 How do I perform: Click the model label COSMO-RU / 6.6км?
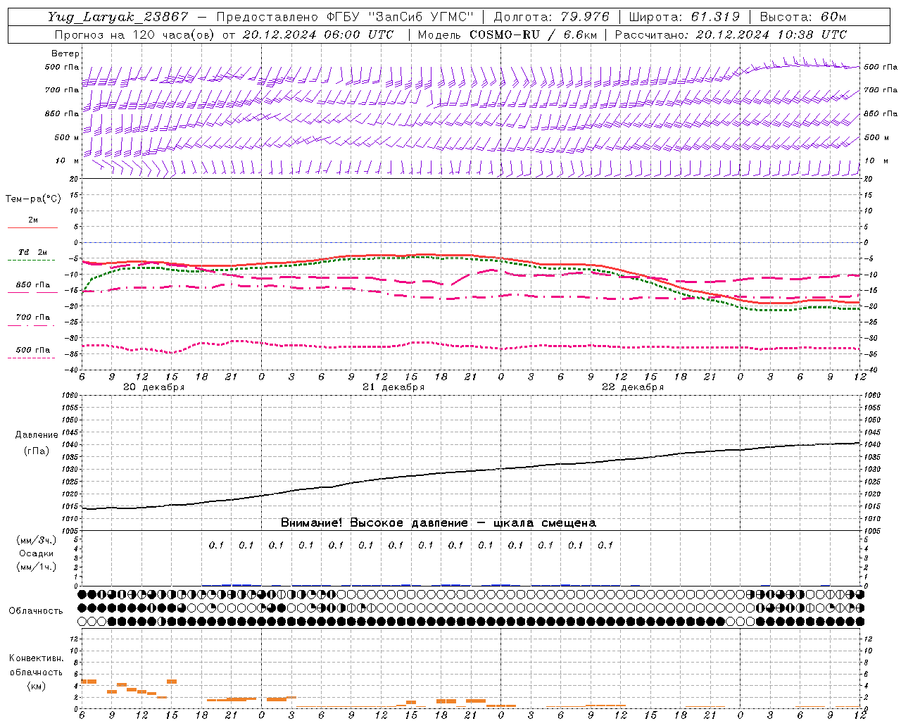coord(532,35)
